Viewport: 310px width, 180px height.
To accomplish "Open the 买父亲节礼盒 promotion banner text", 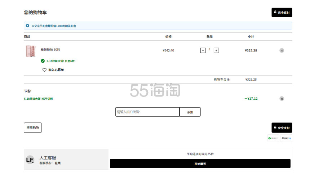I will click(54, 26).
